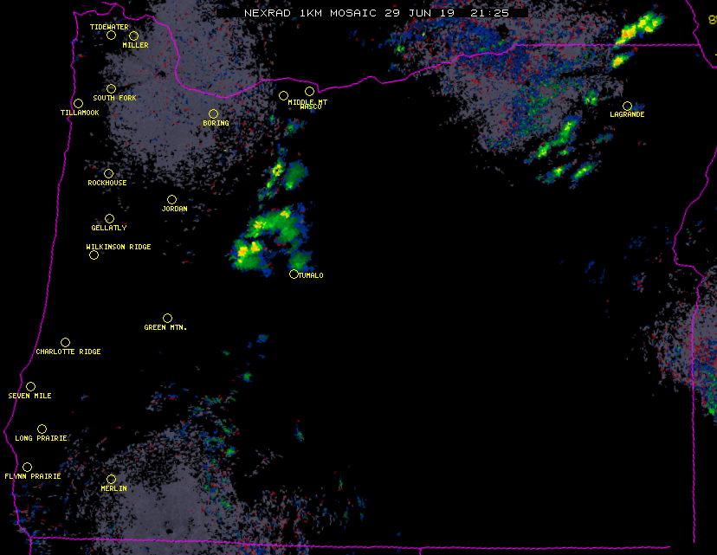Select the Tumalo station circle marker
Image resolution: width=717 pixels, height=555 pixels.
[294, 274]
